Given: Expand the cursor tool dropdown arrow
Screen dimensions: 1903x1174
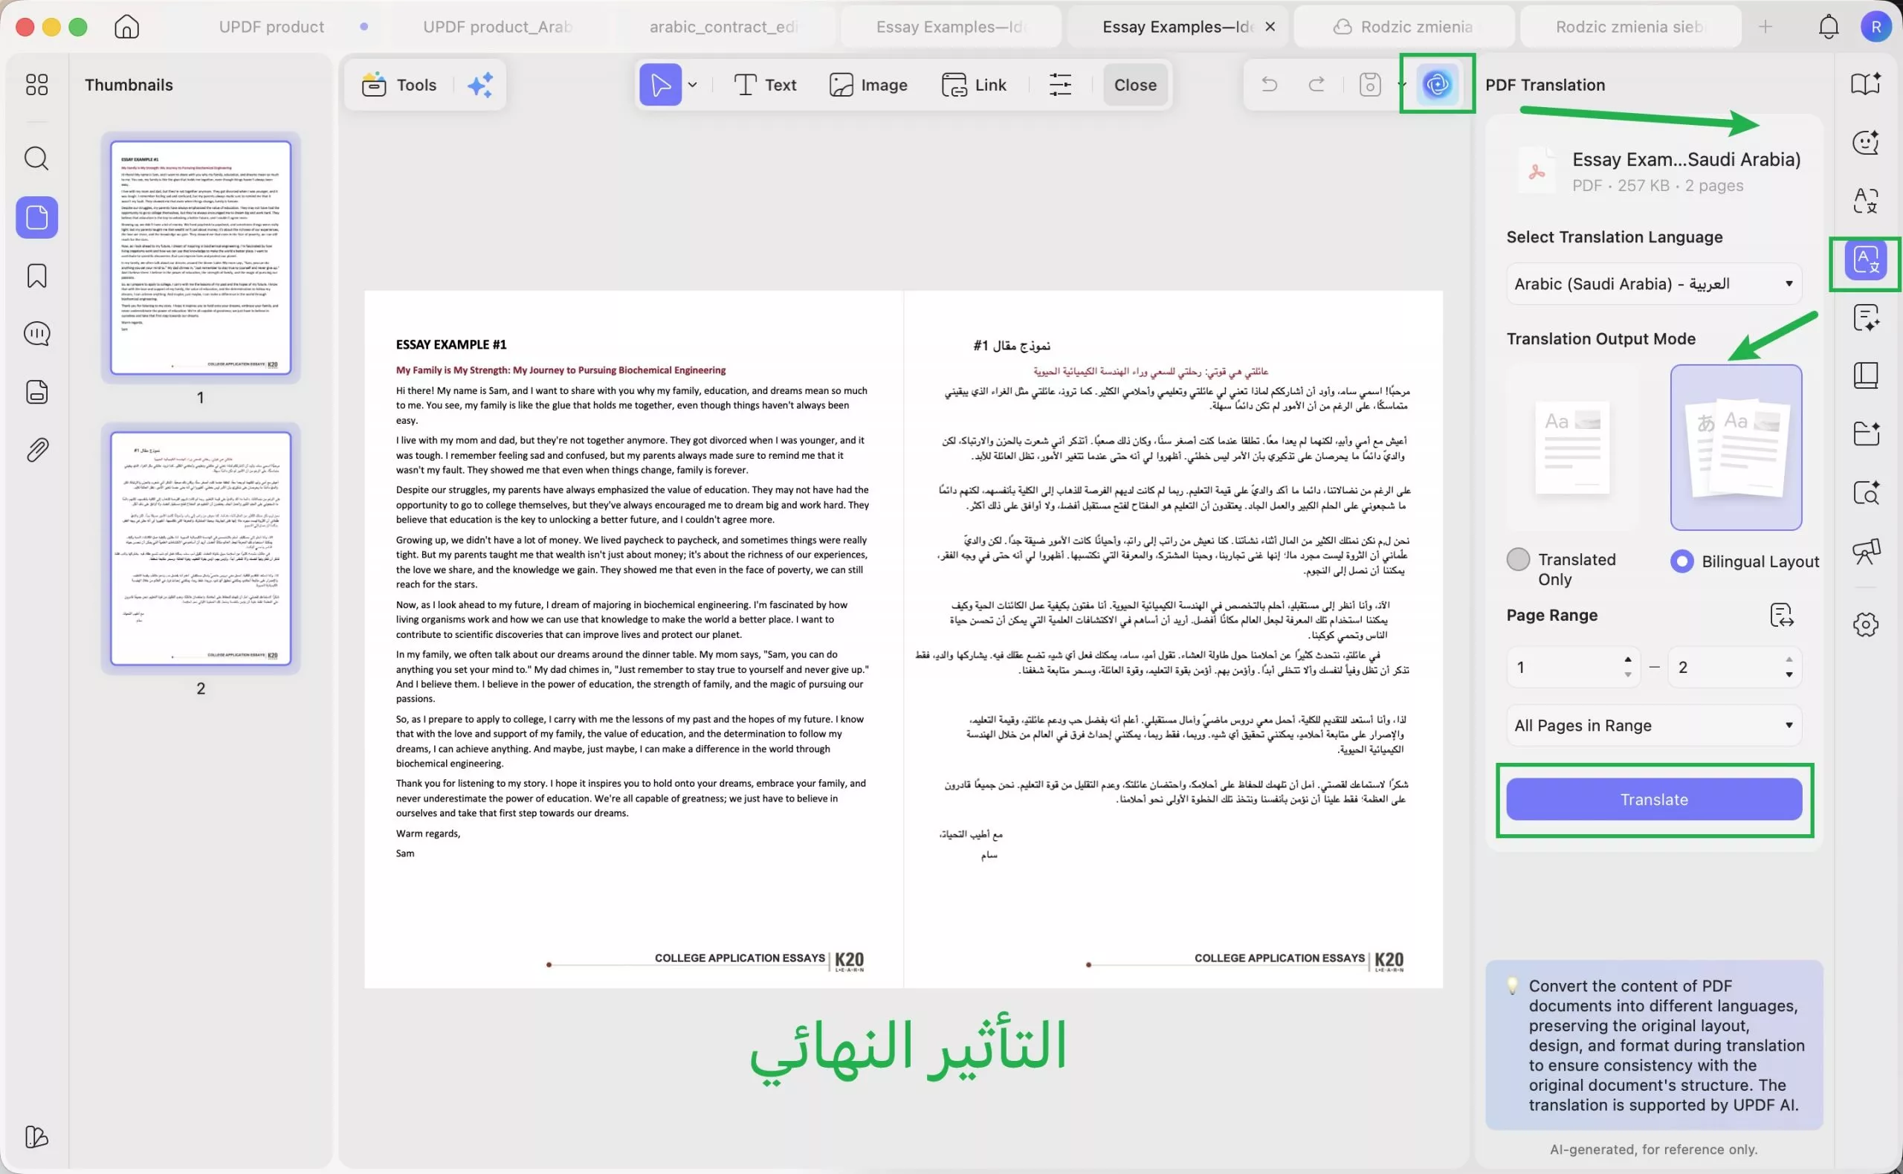Looking at the screenshot, I should [692, 85].
